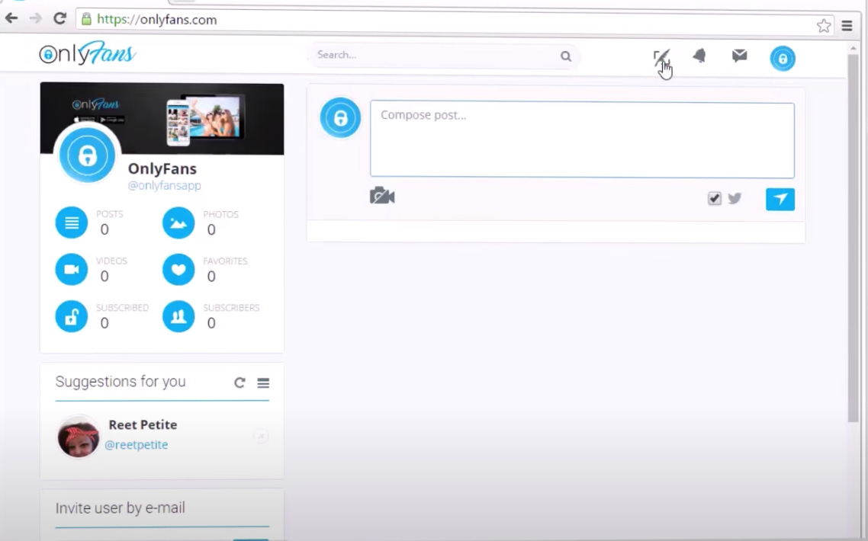Open the compose post pencil icon in the header
This screenshot has width=868, height=541.
coord(661,58)
